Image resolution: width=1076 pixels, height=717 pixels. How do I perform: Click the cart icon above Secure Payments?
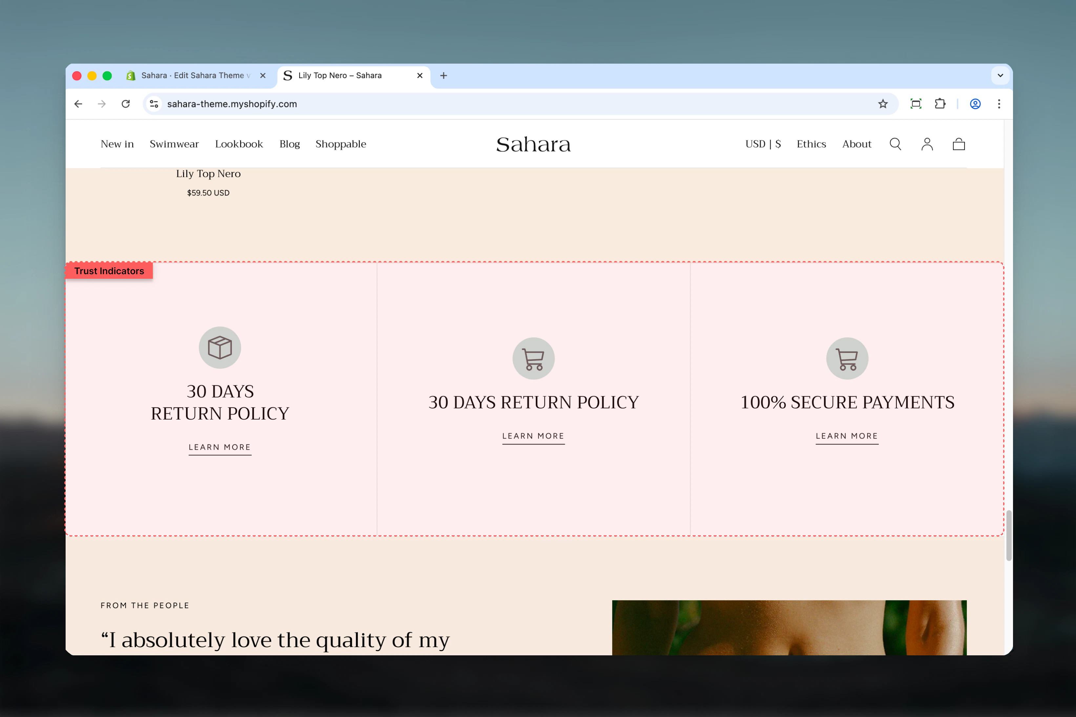[847, 358]
